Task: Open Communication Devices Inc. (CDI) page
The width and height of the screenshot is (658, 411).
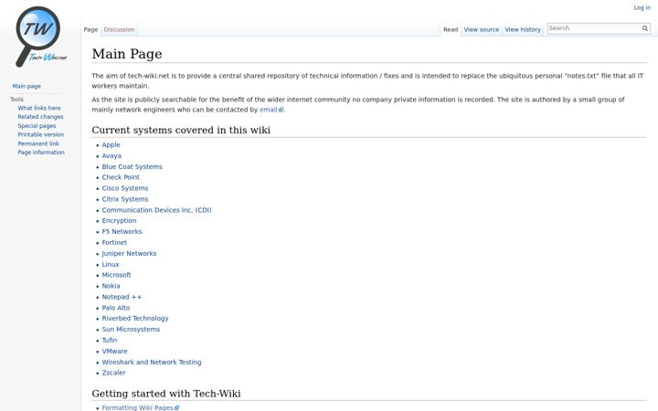Action: tap(156, 210)
